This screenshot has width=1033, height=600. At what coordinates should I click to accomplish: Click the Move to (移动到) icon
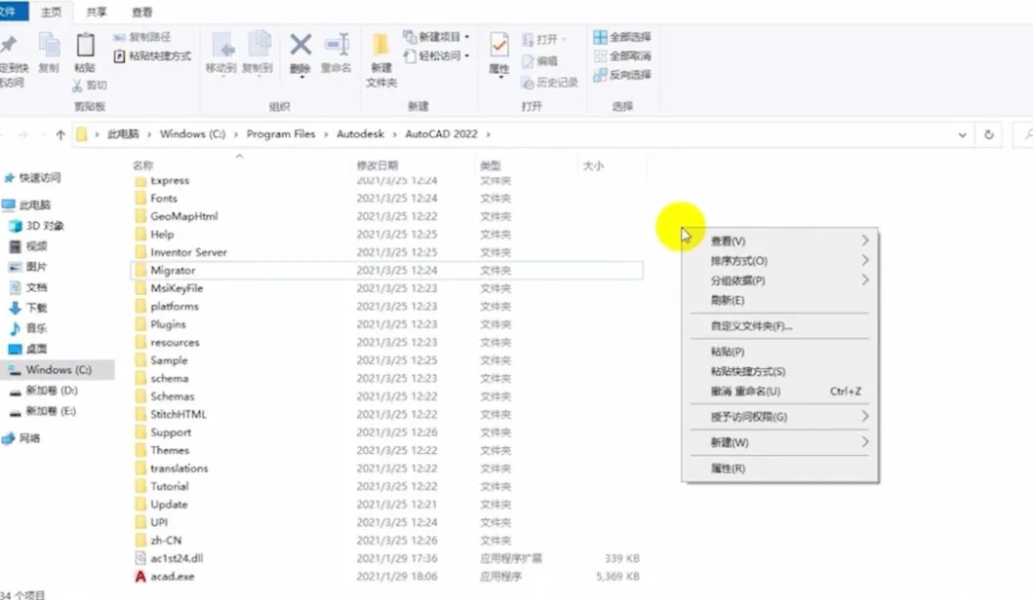pyautogui.click(x=221, y=46)
